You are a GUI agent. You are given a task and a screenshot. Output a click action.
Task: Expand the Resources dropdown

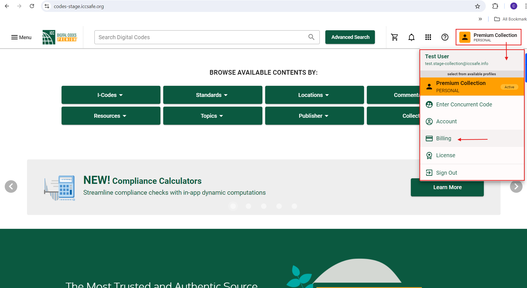pyautogui.click(x=111, y=116)
